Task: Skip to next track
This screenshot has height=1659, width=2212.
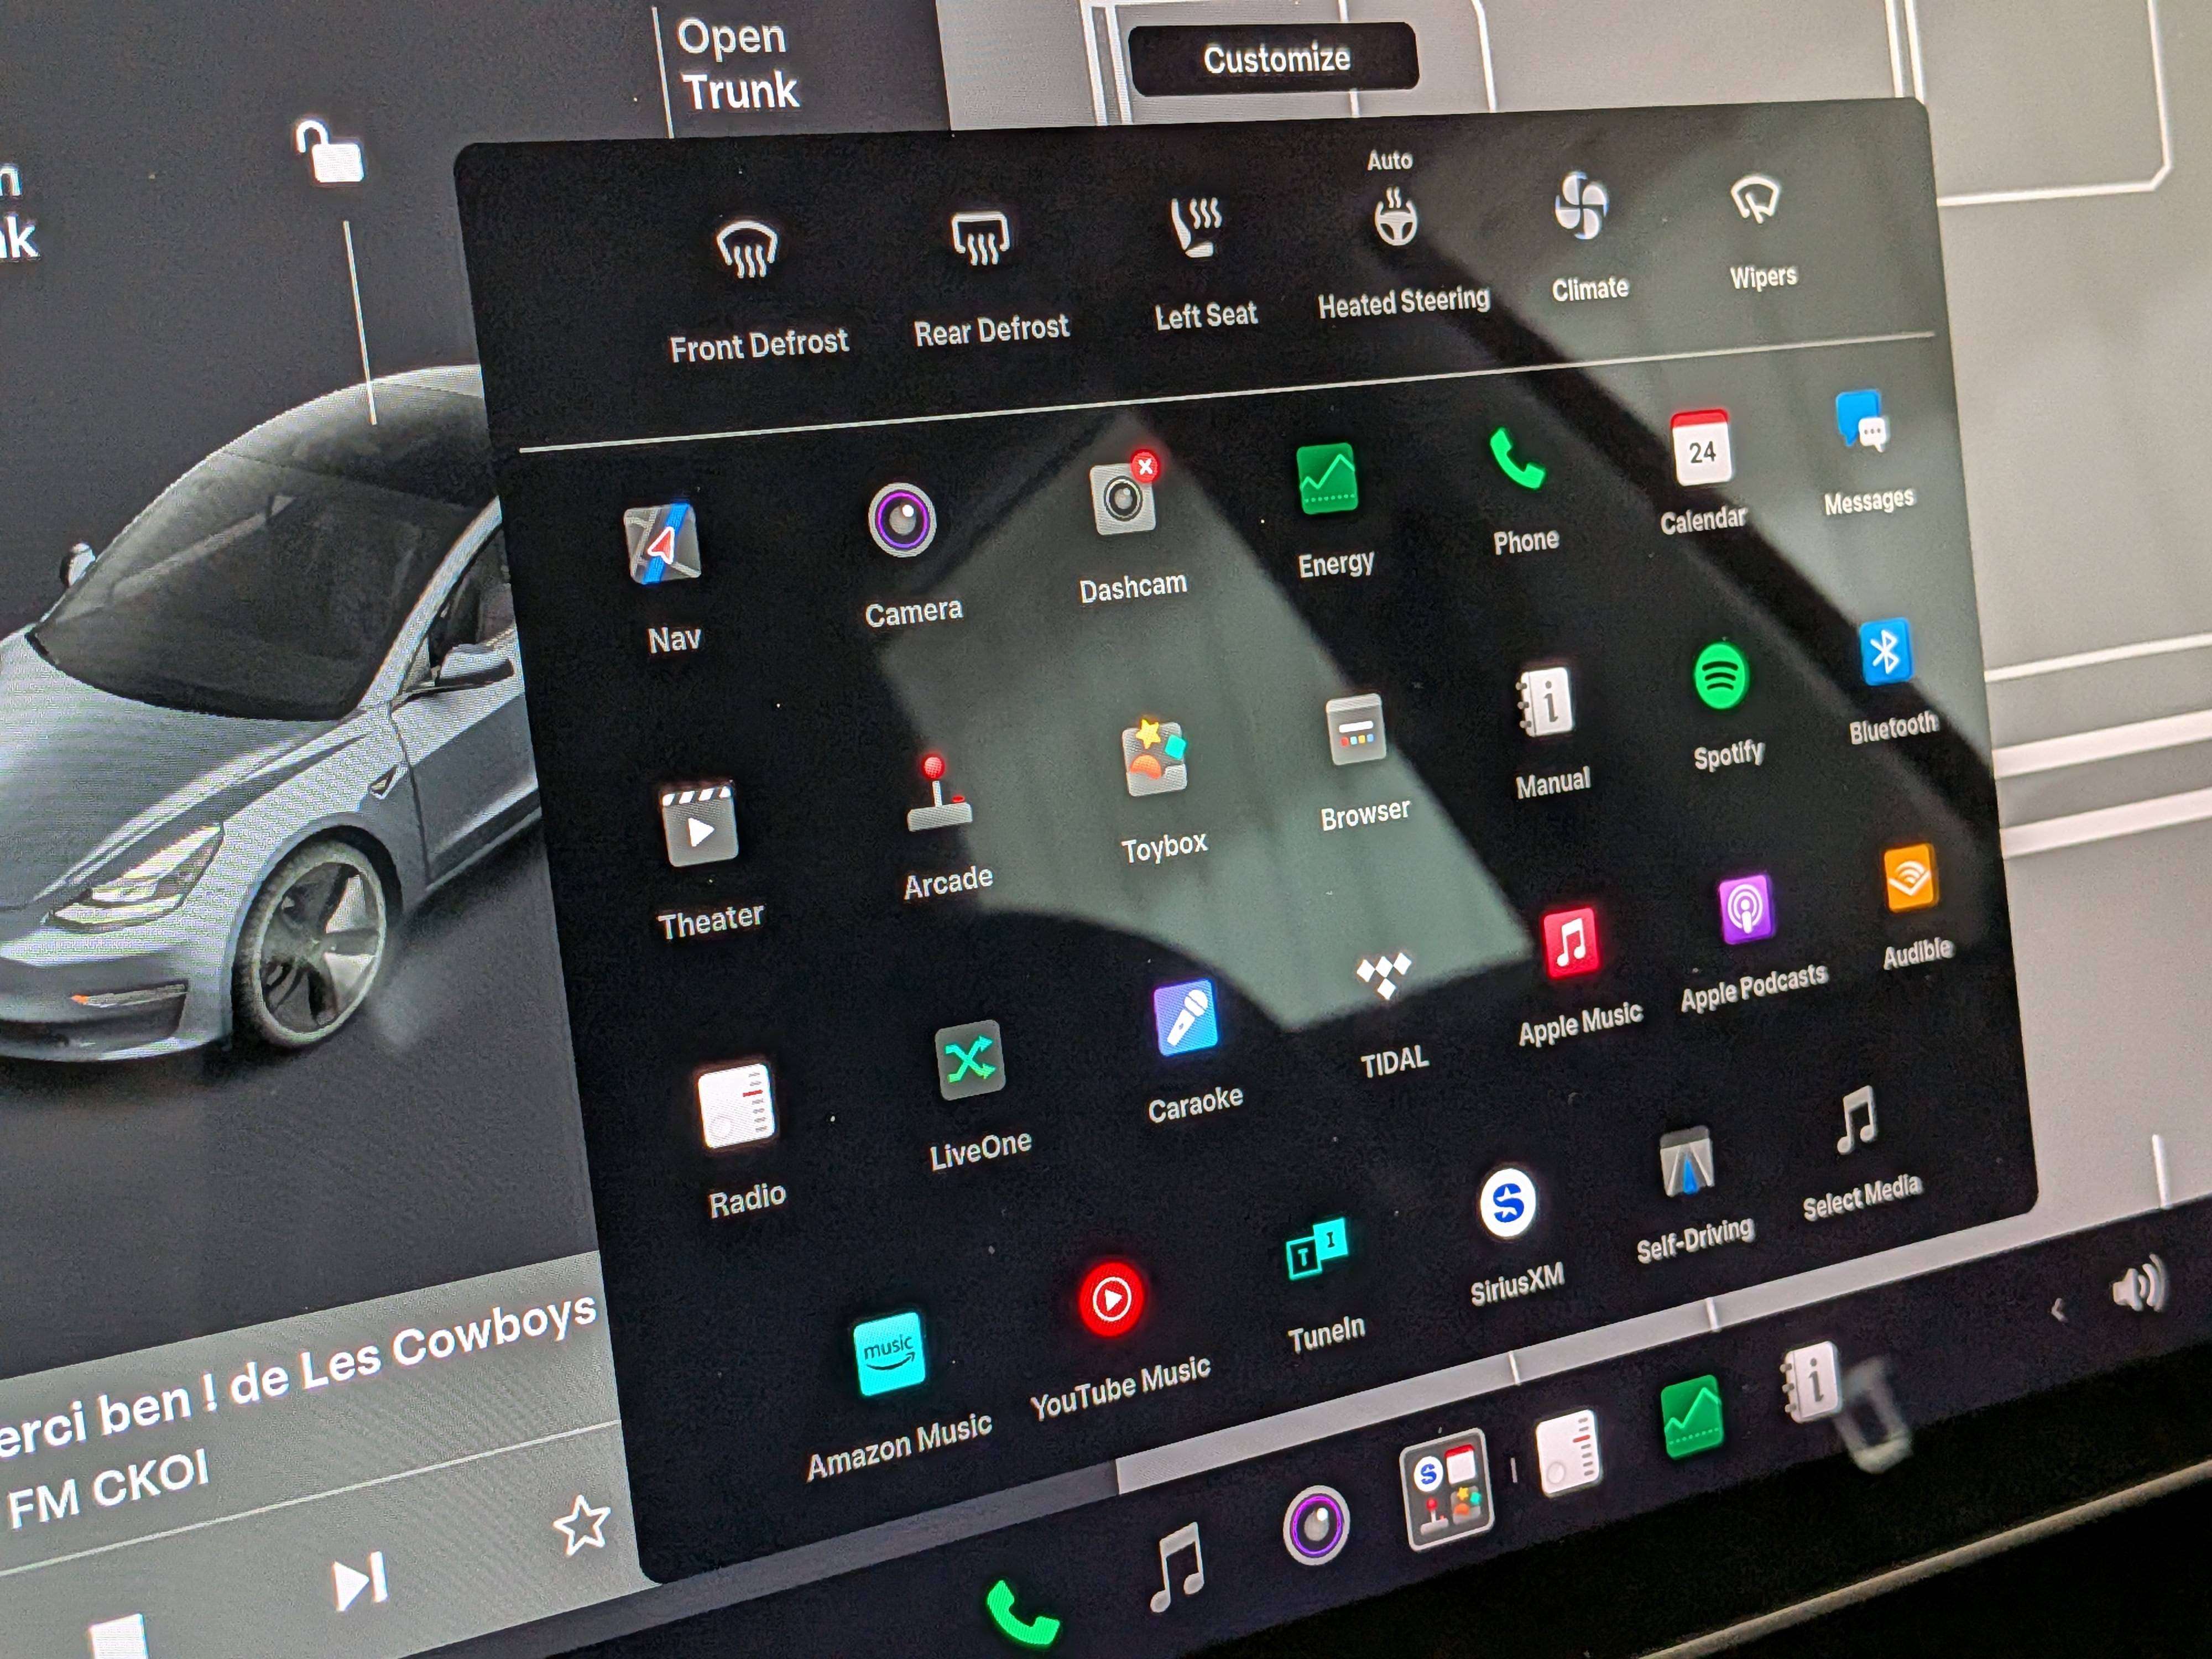Action: [x=359, y=1581]
